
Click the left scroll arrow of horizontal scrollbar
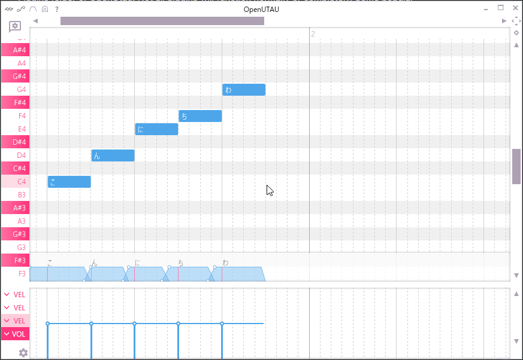click(x=36, y=21)
